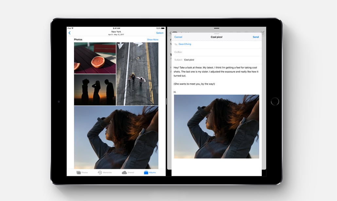Tap the Mail back chevron behind the draft
The height and width of the screenshot is (201, 337).
coord(170,33)
